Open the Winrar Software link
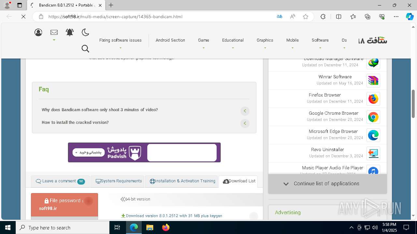417x234 pixels. tap(335, 77)
